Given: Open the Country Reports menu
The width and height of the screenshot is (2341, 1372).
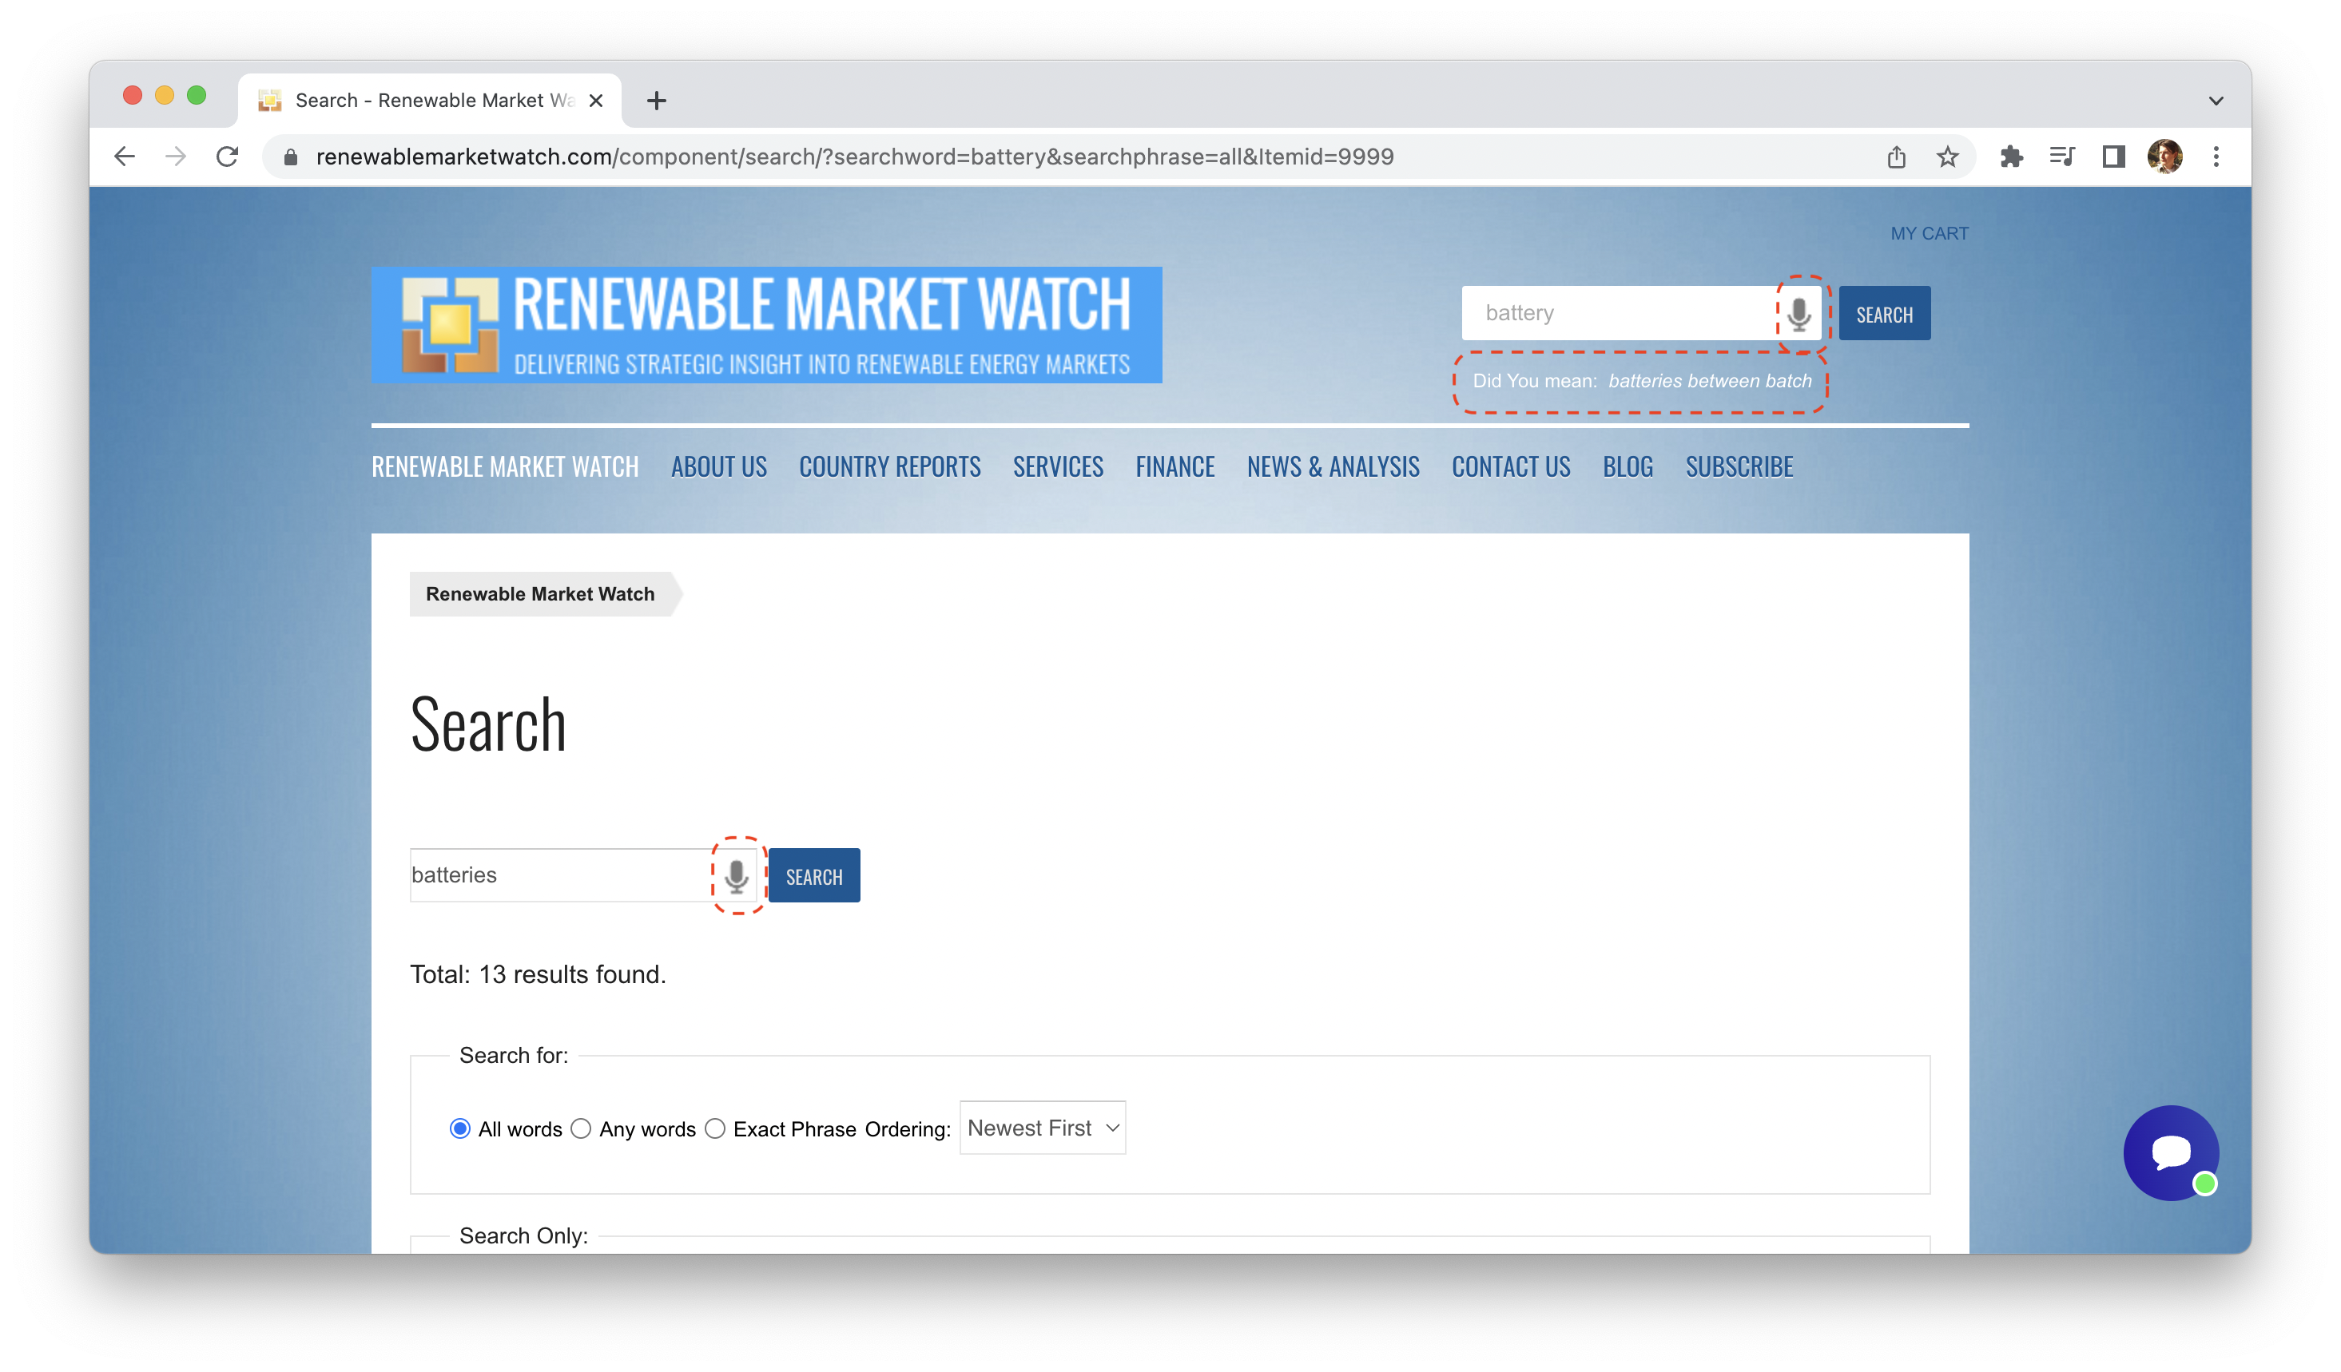Looking at the screenshot, I should coord(890,467).
